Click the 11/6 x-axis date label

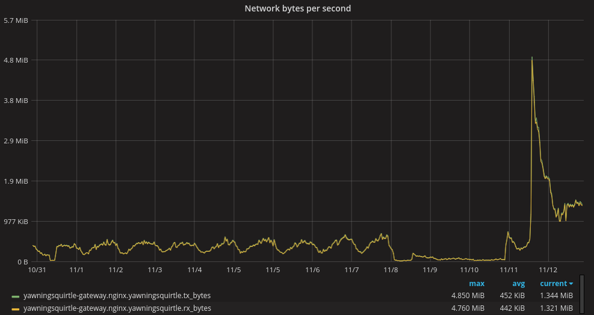point(312,270)
